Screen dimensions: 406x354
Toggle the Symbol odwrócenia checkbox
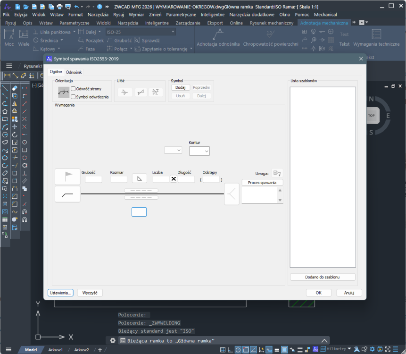pos(73,97)
